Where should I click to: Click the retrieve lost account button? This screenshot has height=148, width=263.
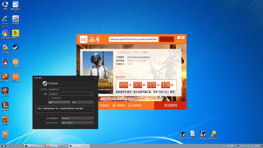[x=77, y=118]
